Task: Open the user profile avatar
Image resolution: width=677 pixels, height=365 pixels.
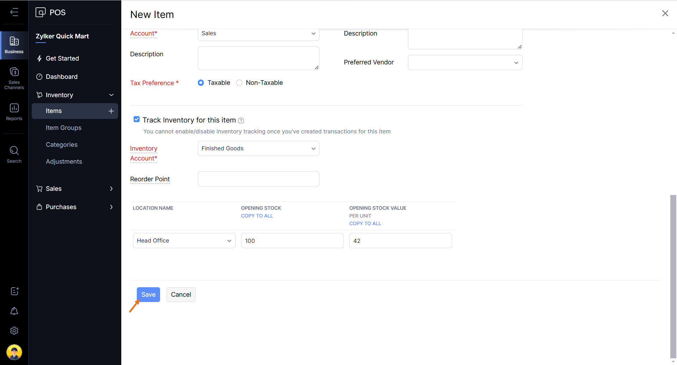Action: tap(14, 352)
